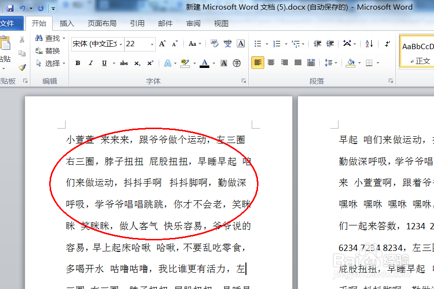Viewport: 434px width, 289px height.
Task: Click the font name box 宋体
Action: (x=95, y=44)
